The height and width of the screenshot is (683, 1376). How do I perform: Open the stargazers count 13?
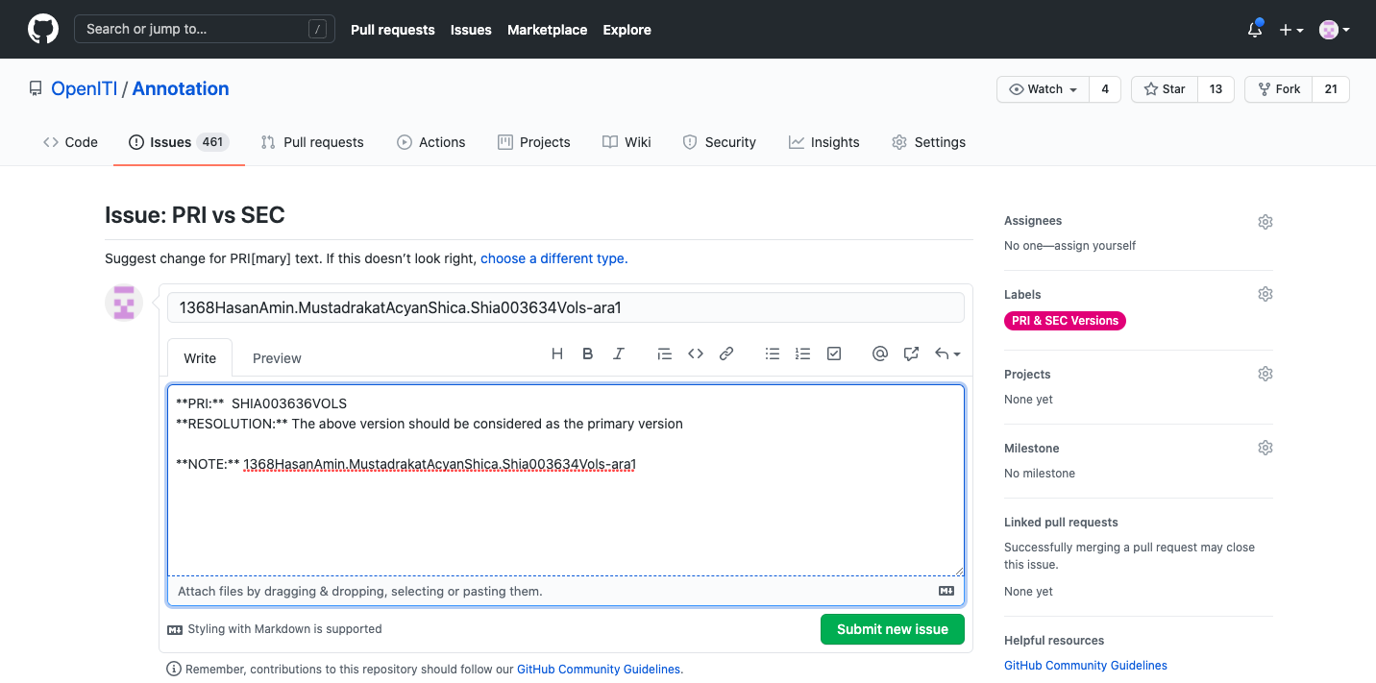[1216, 89]
